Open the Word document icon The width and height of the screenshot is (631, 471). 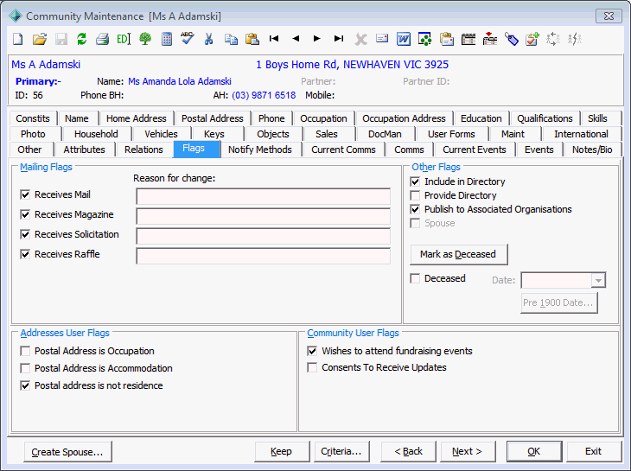coord(403,39)
